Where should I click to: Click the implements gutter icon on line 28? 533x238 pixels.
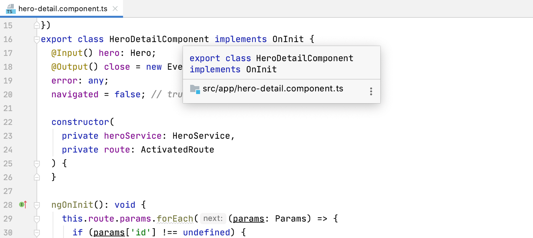tap(23, 204)
